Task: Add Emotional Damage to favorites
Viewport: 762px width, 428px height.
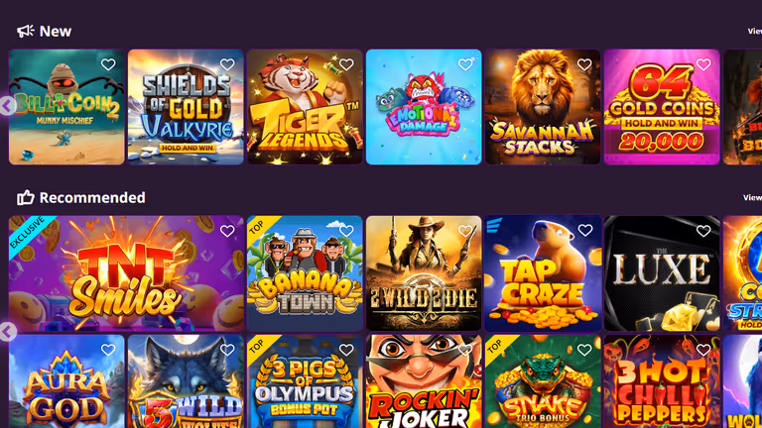Action: point(465,64)
